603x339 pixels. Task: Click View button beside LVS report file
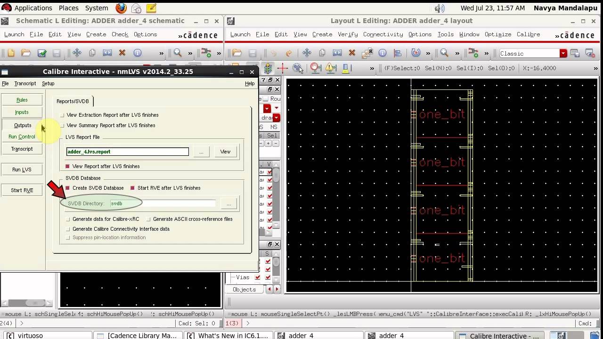click(225, 152)
